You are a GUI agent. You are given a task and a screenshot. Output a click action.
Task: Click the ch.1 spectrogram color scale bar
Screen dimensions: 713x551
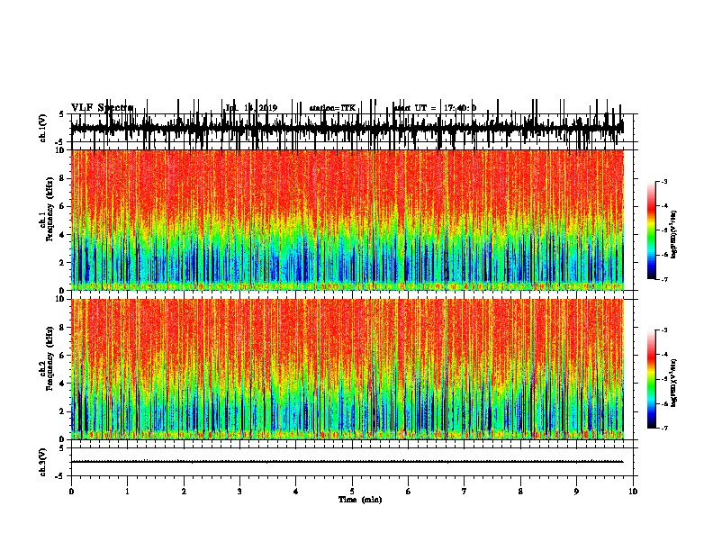651,230
